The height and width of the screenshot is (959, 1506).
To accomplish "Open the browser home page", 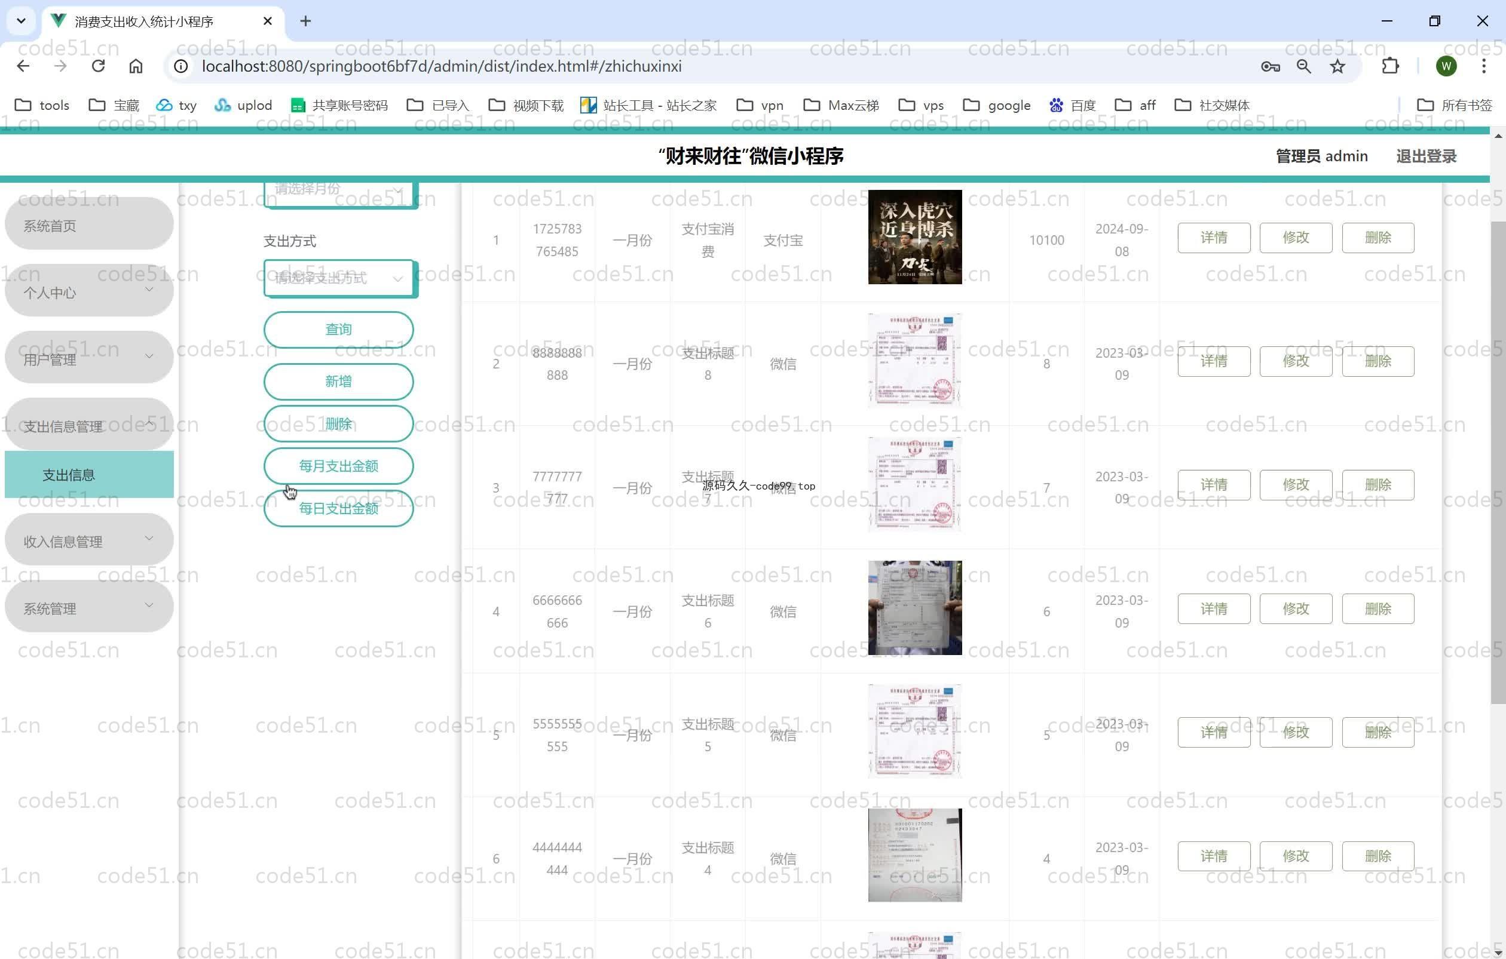I will click(136, 66).
